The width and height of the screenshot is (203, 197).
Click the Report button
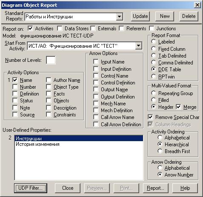pos(156,188)
